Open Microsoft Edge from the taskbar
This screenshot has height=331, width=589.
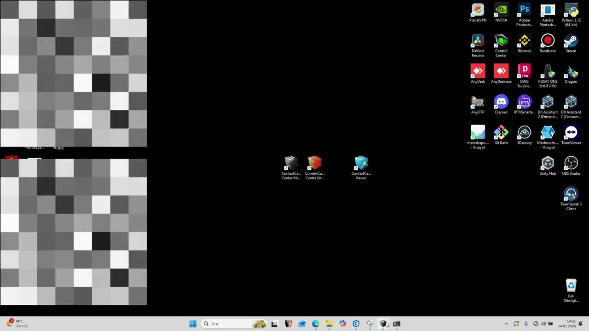[315, 324]
